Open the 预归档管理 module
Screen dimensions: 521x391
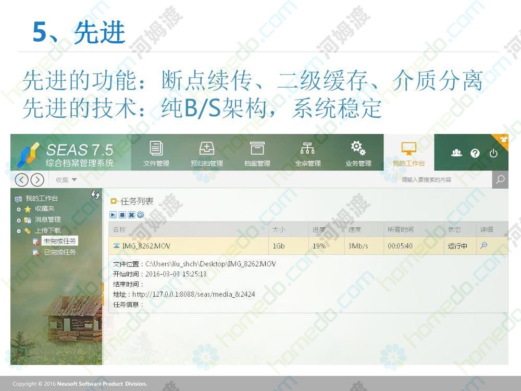(x=207, y=153)
